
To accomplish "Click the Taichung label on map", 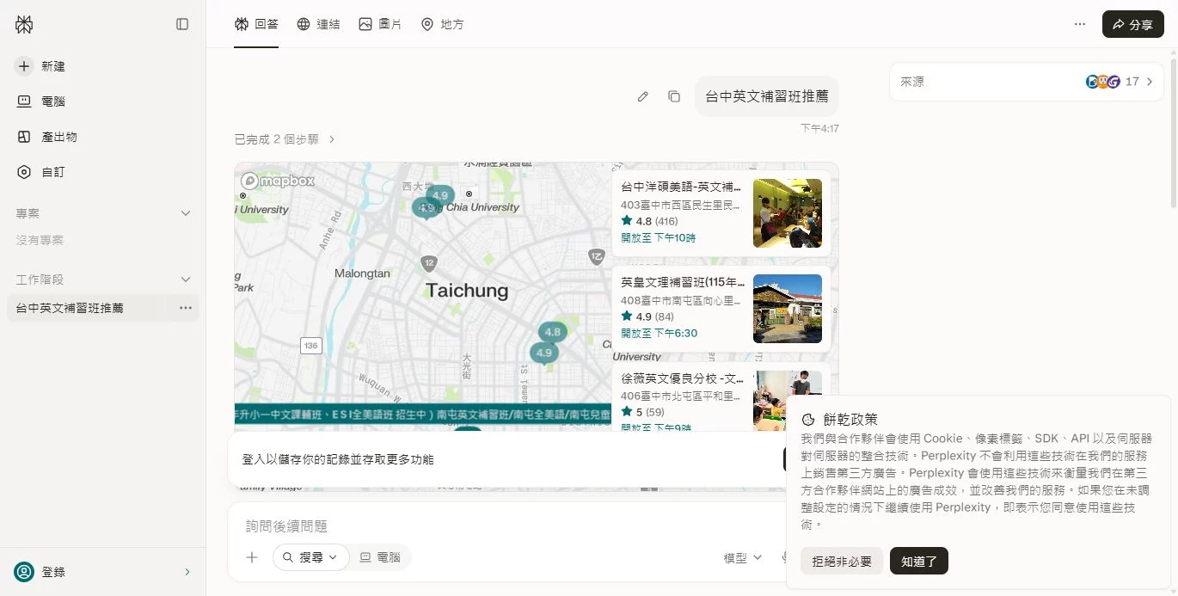I will tap(467, 291).
